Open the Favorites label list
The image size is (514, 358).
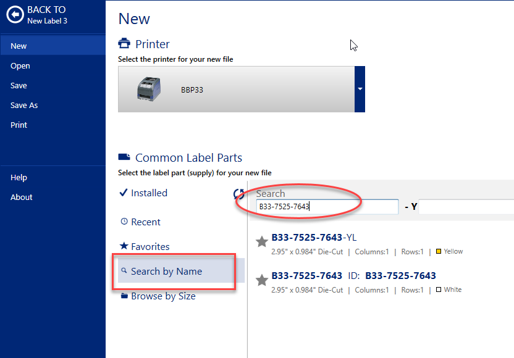pyautogui.click(x=150, y=247)
